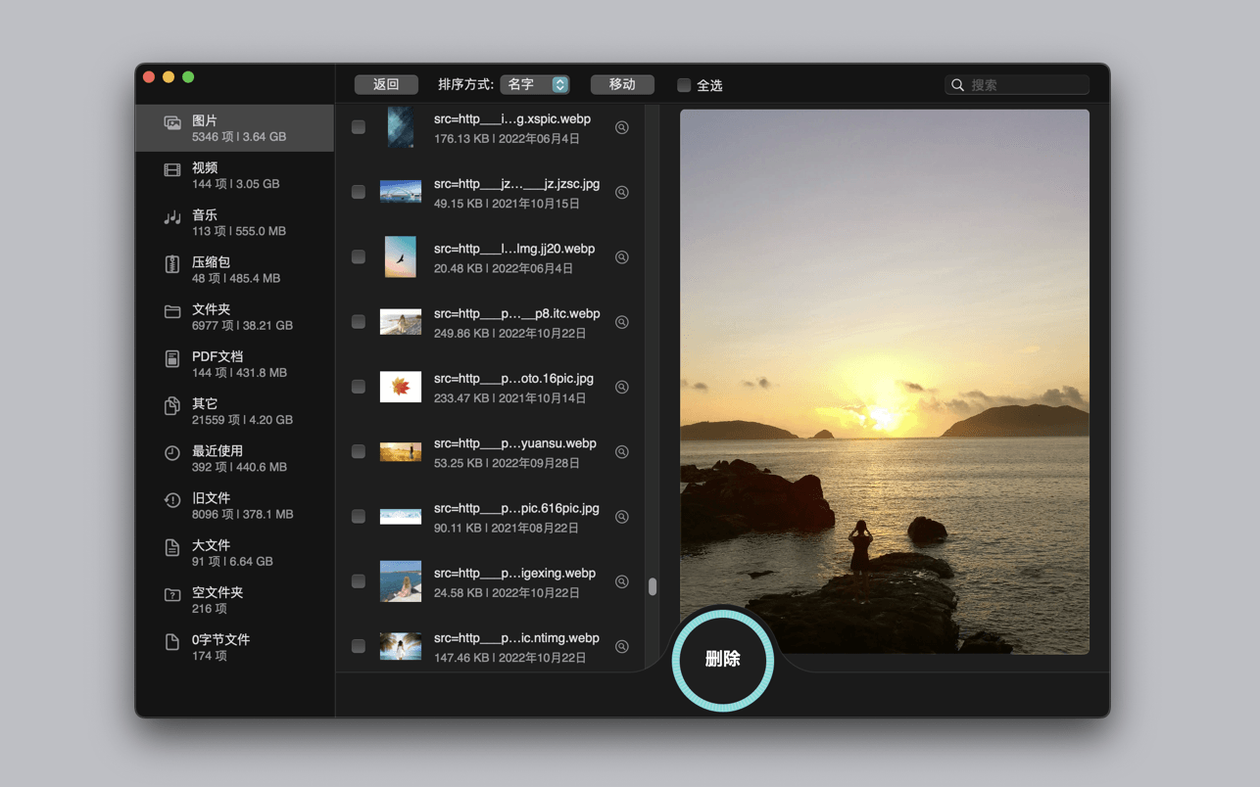
Task: Check the box for xspic.webp file
Action: tap(359, 127)
